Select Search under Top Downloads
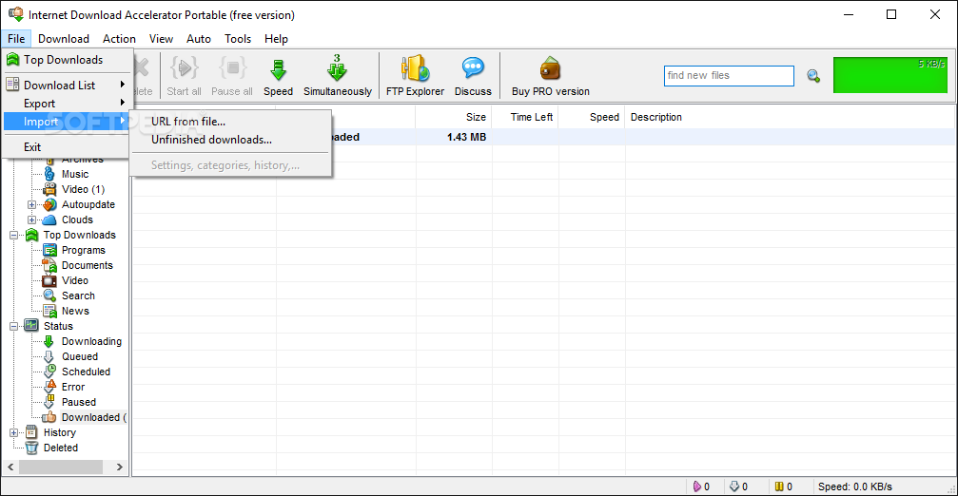Viewport: 958px width, 496px height. click(78, 296)
